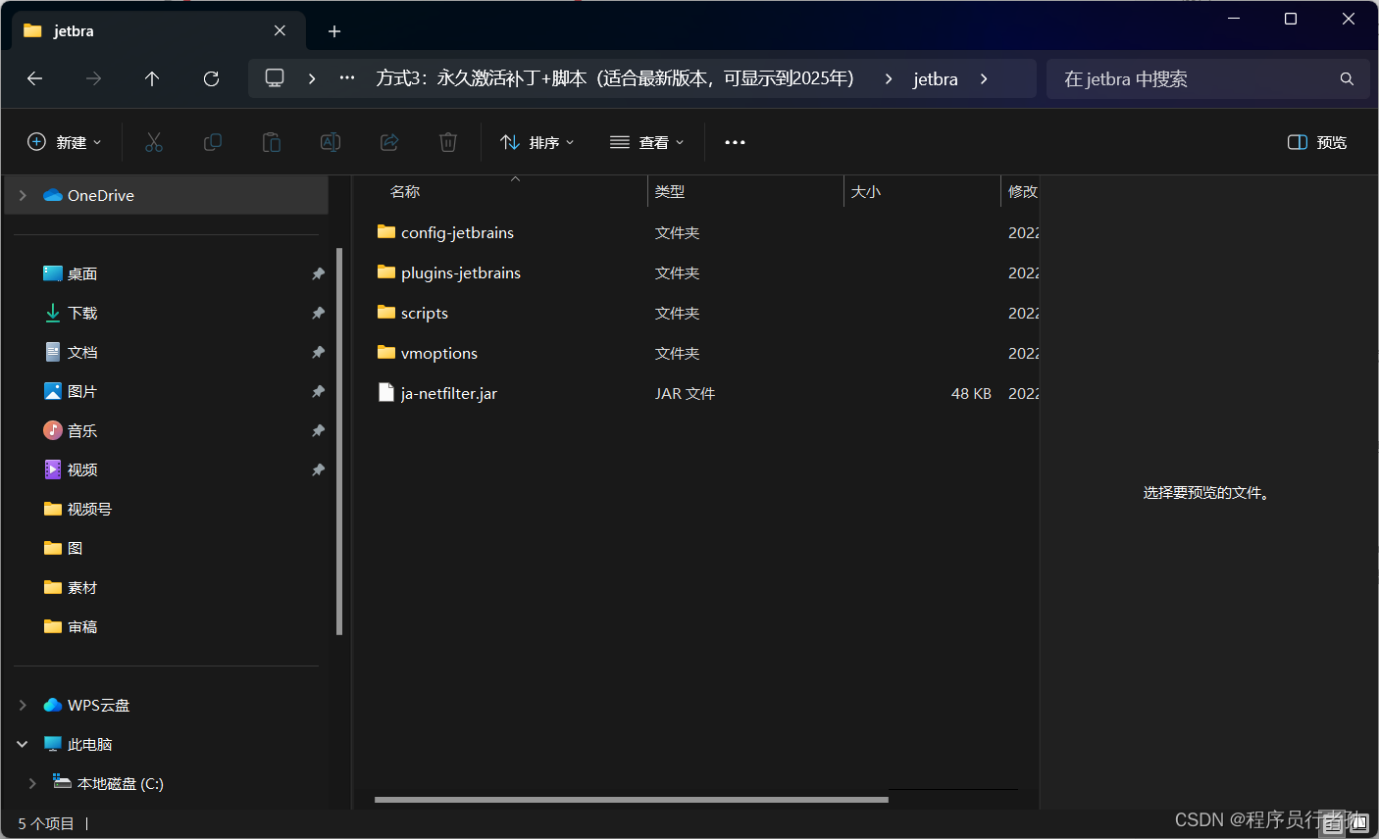Click the Rename icon in toolbar
1379x839 pixels.
click(x=331, y=142)
